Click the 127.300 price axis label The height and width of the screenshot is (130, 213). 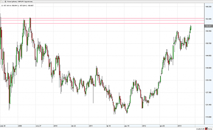point(209,92)
